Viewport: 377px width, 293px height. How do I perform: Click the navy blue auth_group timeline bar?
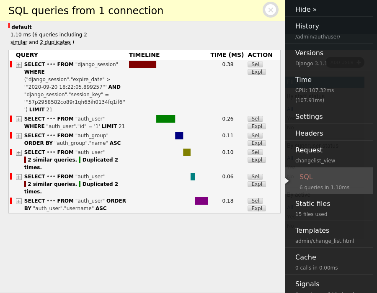click(179, 136)
